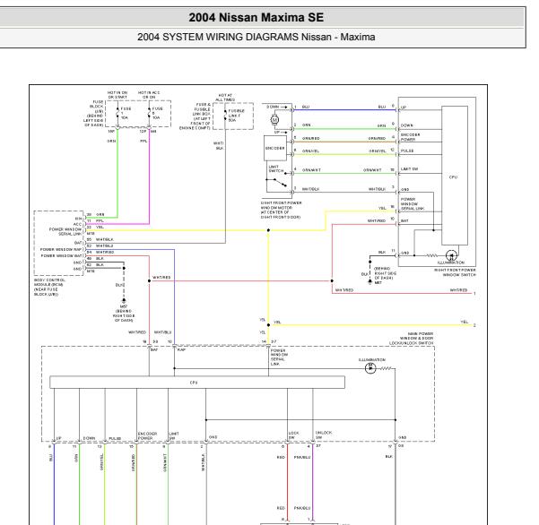
Task: Click the "HOT AT ALL TIMES" label
Action: pyautogui.click(x=225, y=97)
